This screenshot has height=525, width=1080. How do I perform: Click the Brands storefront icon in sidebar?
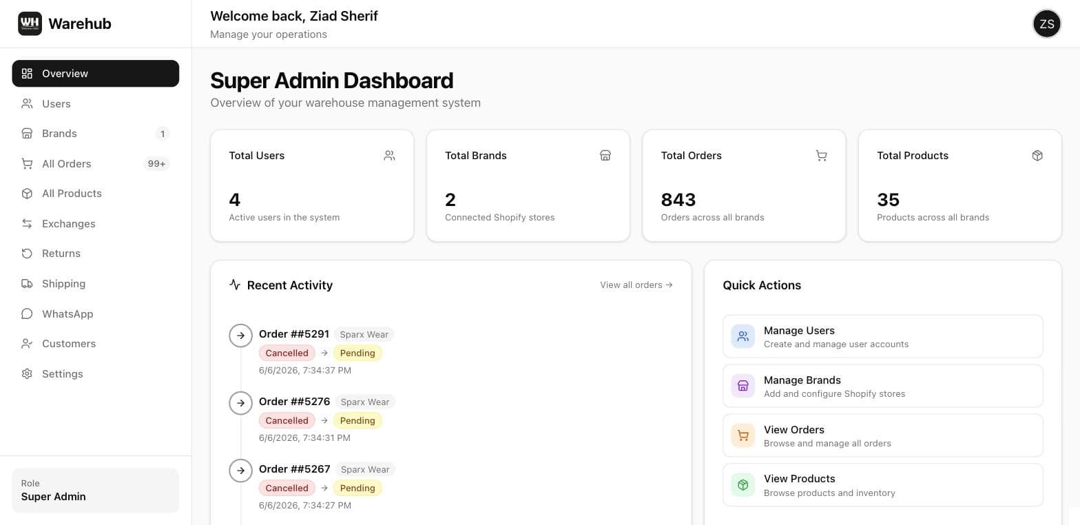click(x=27, y=134)
